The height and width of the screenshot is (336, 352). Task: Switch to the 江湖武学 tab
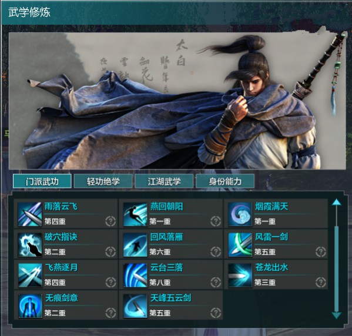click(164, 181)
